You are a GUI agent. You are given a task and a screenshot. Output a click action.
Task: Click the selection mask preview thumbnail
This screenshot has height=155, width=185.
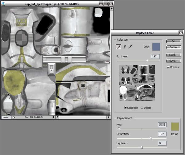(x=137, y=83)
